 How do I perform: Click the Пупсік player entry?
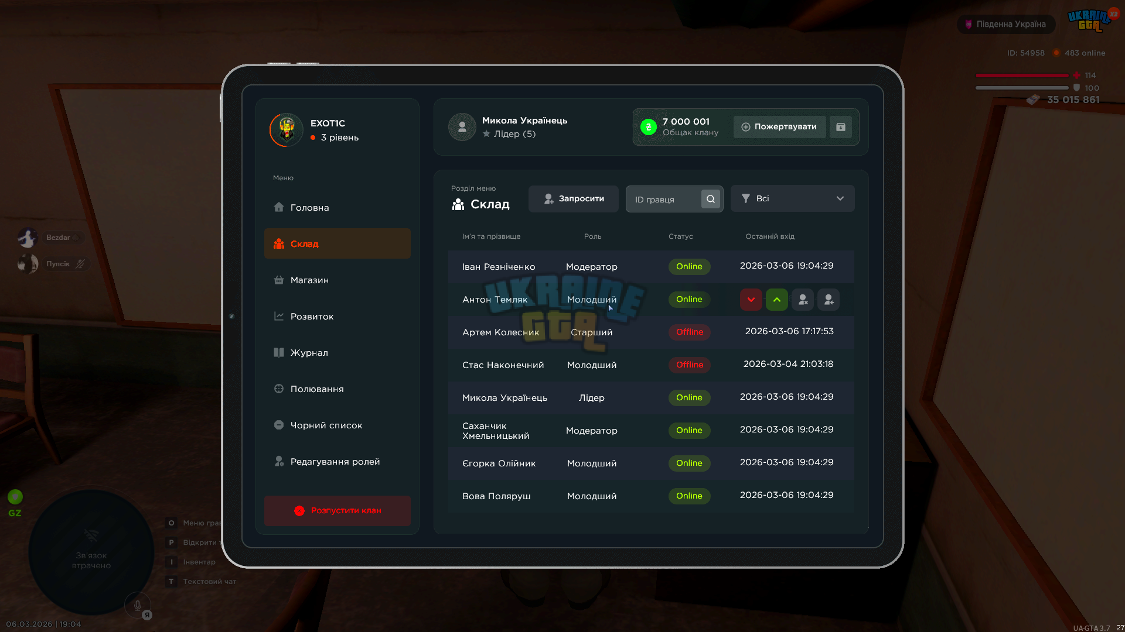click(53, 263)
